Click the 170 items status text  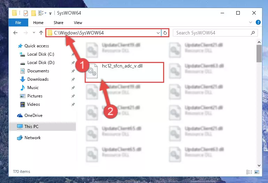tap(22, 172)
